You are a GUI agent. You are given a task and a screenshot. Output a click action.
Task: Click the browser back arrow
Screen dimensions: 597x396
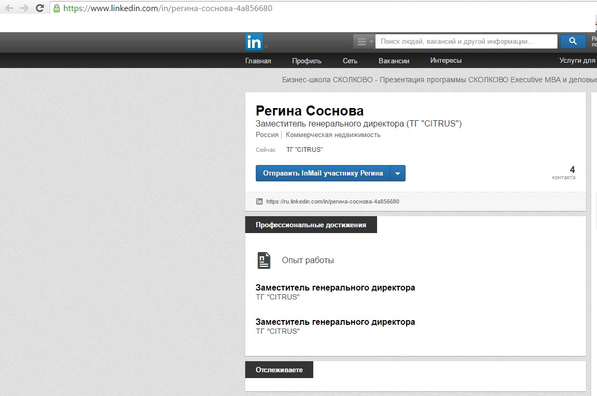[x=9, y=8]
